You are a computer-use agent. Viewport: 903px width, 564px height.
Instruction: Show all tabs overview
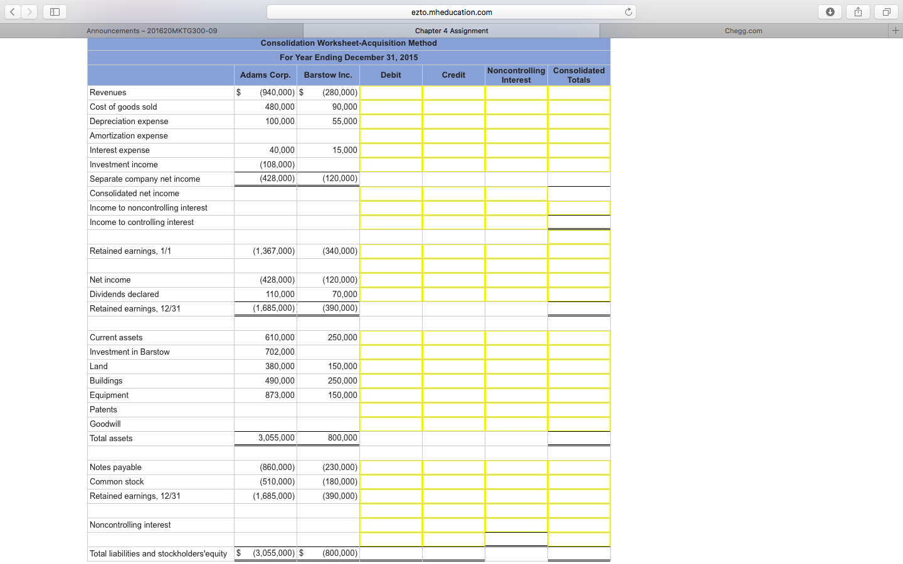click(x=887, y=12)
